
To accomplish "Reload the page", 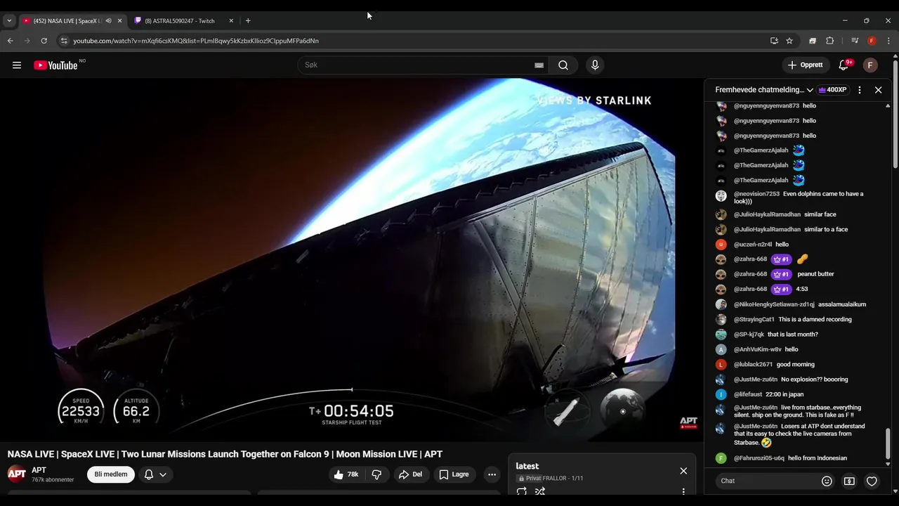I will pos(44,41).
